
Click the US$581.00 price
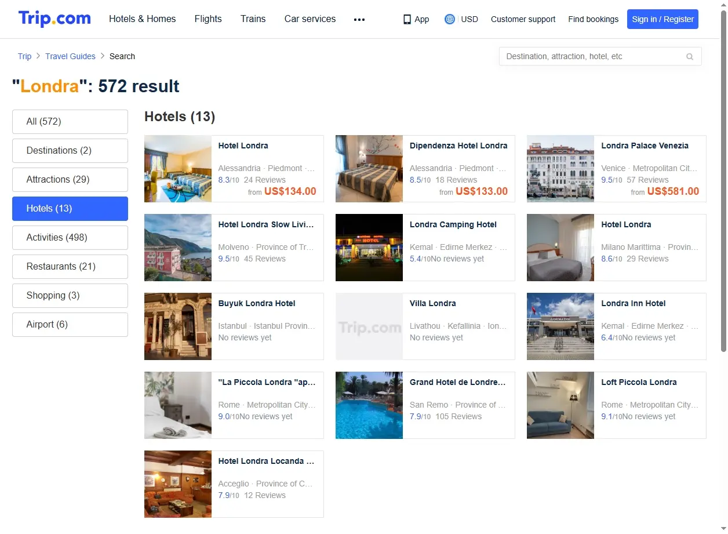click(673, 191)
